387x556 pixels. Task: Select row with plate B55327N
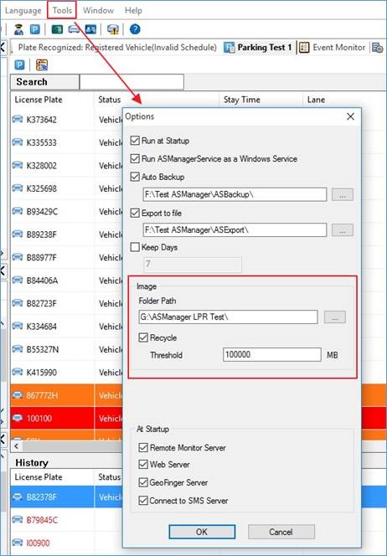tap(67, 349)
